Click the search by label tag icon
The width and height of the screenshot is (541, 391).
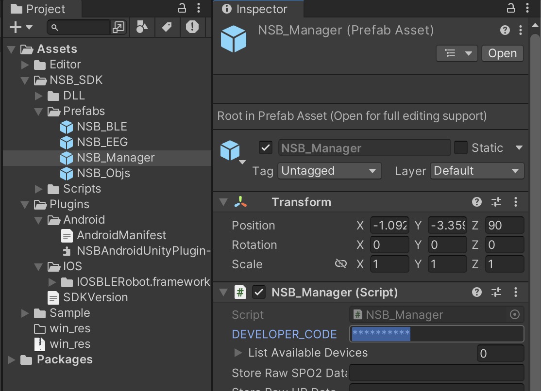(167, 27)
